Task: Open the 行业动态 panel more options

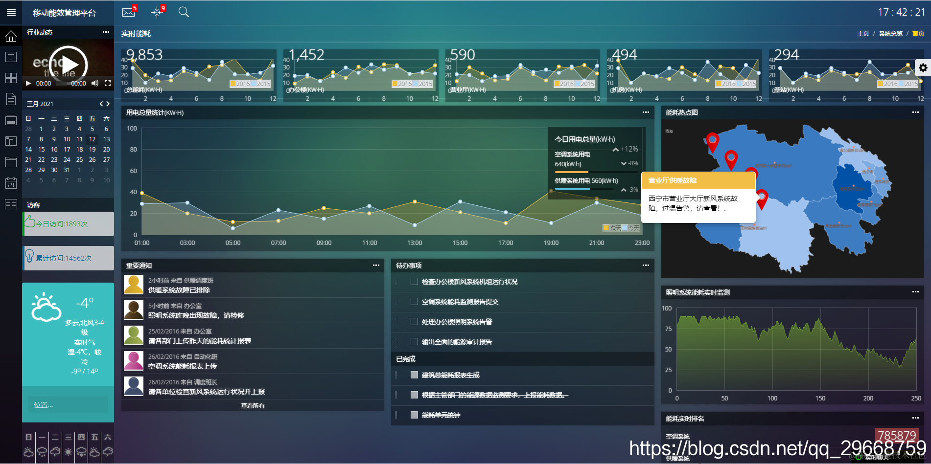Action: (106, 32)
